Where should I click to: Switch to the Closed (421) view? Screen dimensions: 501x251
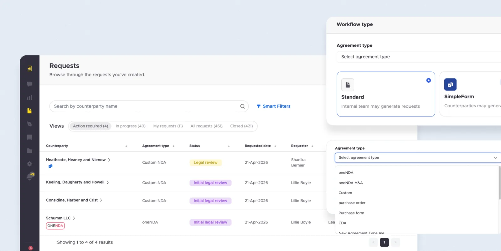[241, 126]
